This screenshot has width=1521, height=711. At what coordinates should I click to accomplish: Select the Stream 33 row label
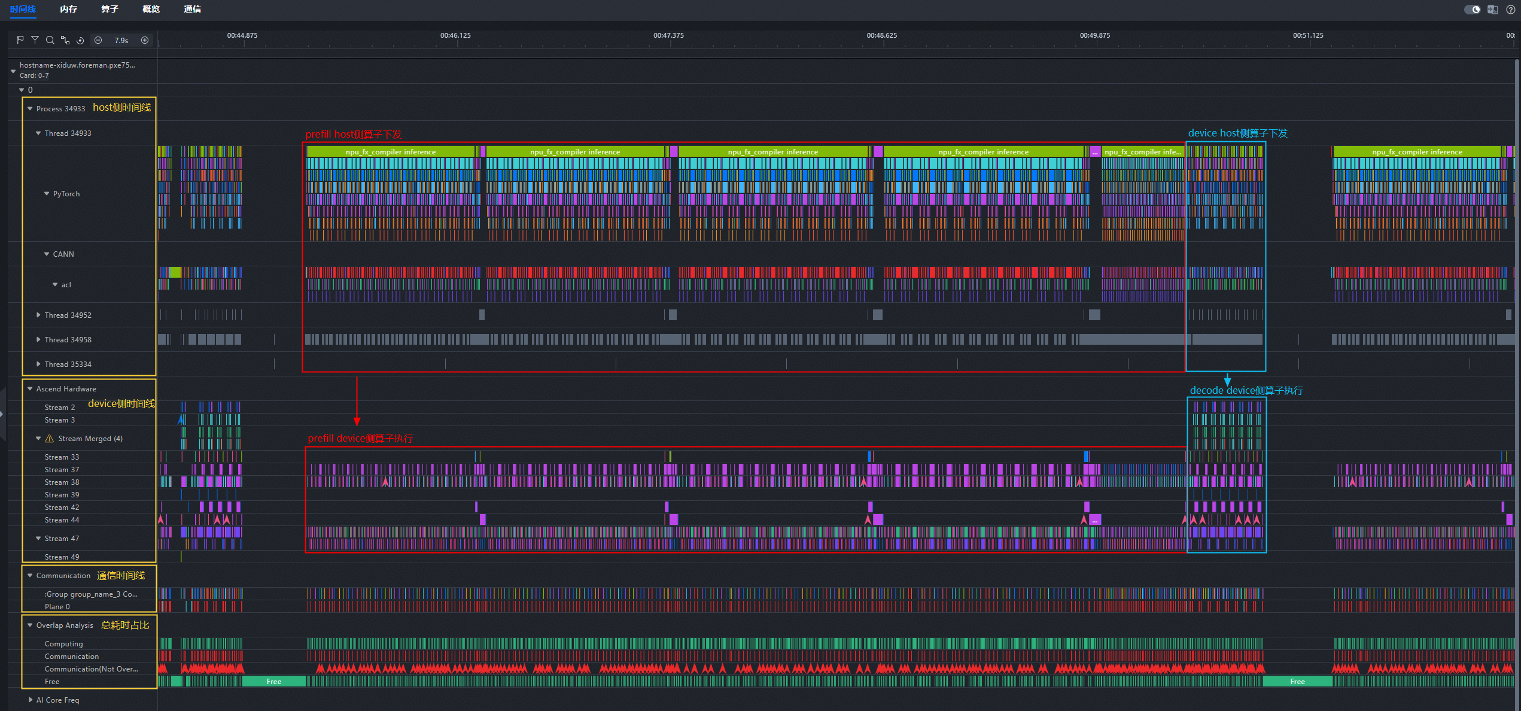(62, 457)
